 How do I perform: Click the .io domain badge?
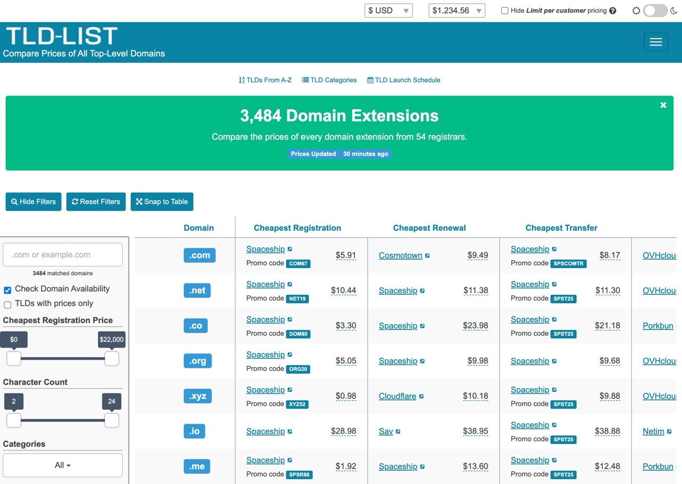pos(194,431)
